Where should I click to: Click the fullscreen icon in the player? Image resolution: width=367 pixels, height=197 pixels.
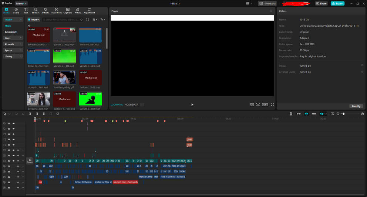(273, 105)
